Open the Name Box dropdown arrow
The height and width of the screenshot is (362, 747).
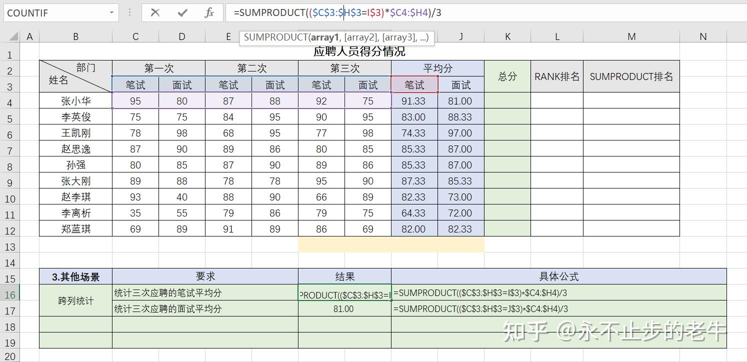click(x=111, y=13)
